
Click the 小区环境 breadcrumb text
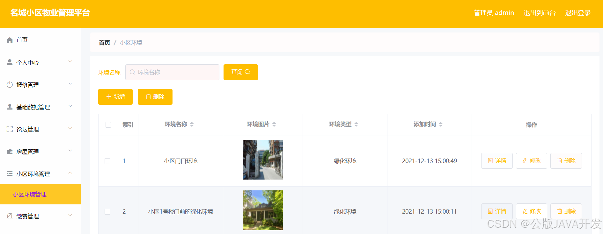point(131,43)
